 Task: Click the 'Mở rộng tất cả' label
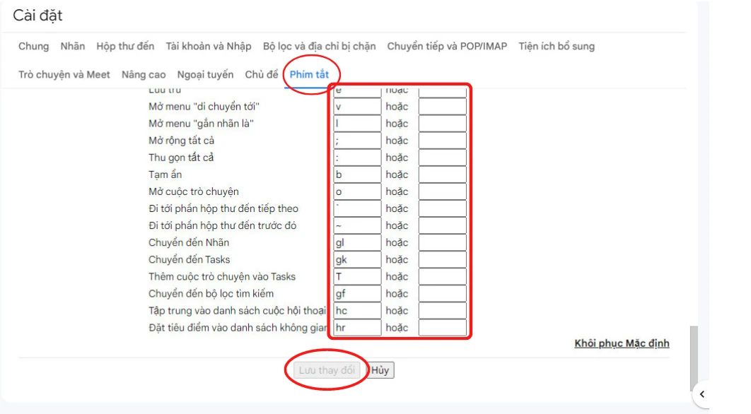point(182,141)
